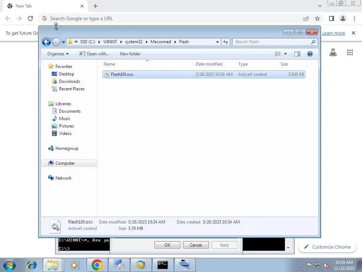
Task: Expand the arrow after Macromed breadcrumb
Action: [175, 42]
